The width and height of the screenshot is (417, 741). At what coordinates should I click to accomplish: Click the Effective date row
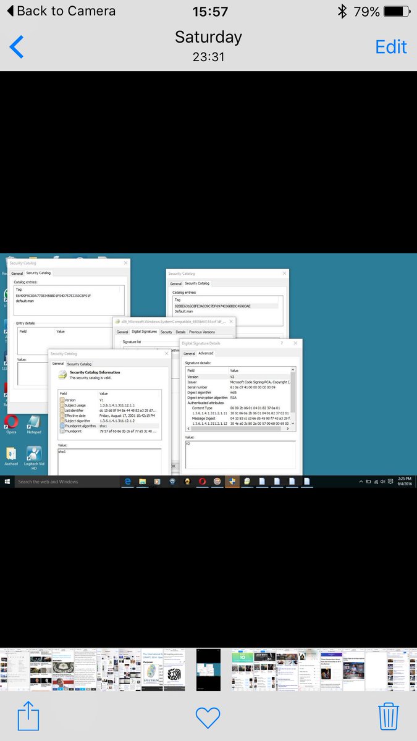coord(110,416)
